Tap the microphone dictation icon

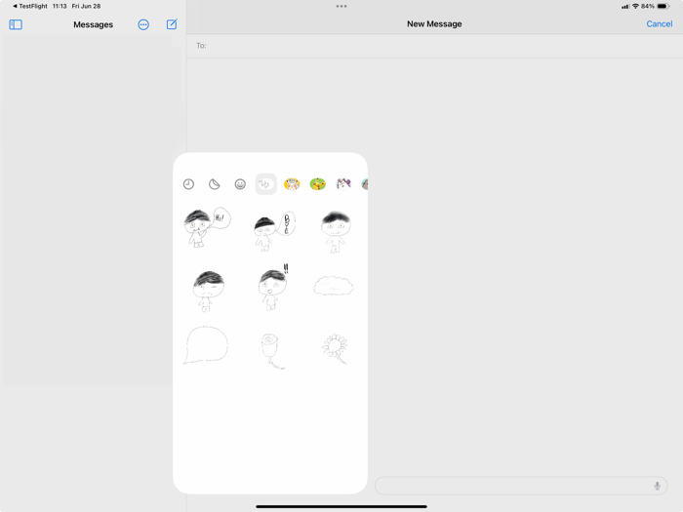point(657,486)
